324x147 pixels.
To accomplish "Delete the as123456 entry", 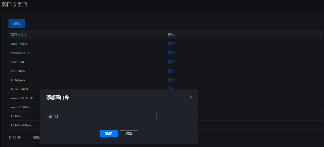I will pos(171,71).
